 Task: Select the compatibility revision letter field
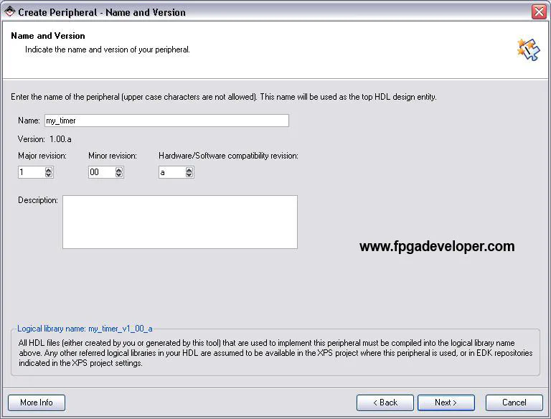tap(171, 172)
